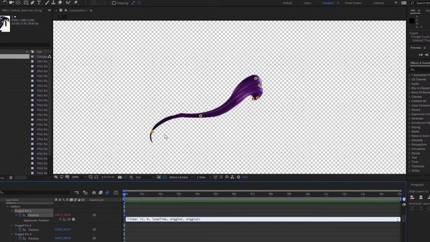
Task: Select the Puppet Pin tool
Action: (x=76, y=3)
